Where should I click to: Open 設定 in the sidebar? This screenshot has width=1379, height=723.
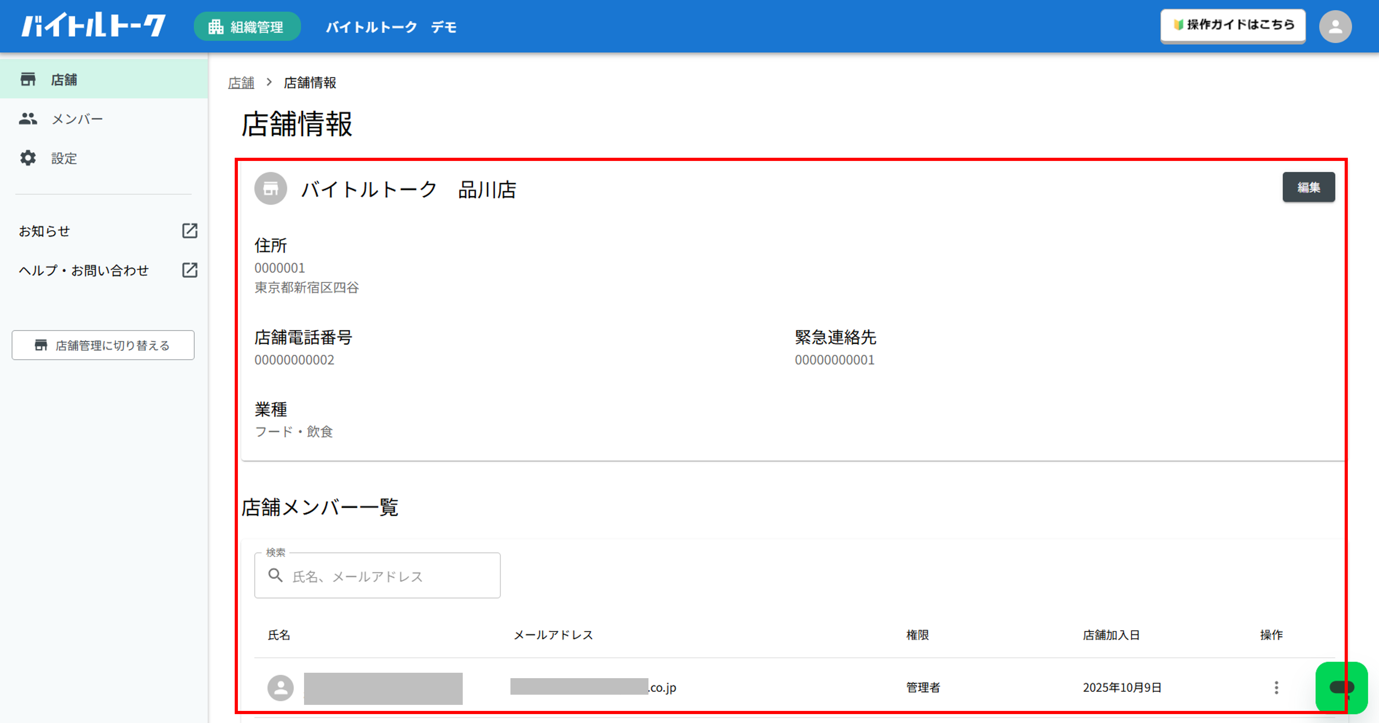104,158
